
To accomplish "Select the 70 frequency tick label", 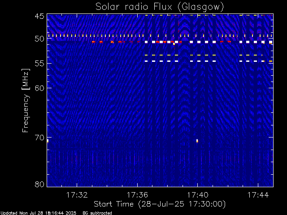I will pos(39,138).
